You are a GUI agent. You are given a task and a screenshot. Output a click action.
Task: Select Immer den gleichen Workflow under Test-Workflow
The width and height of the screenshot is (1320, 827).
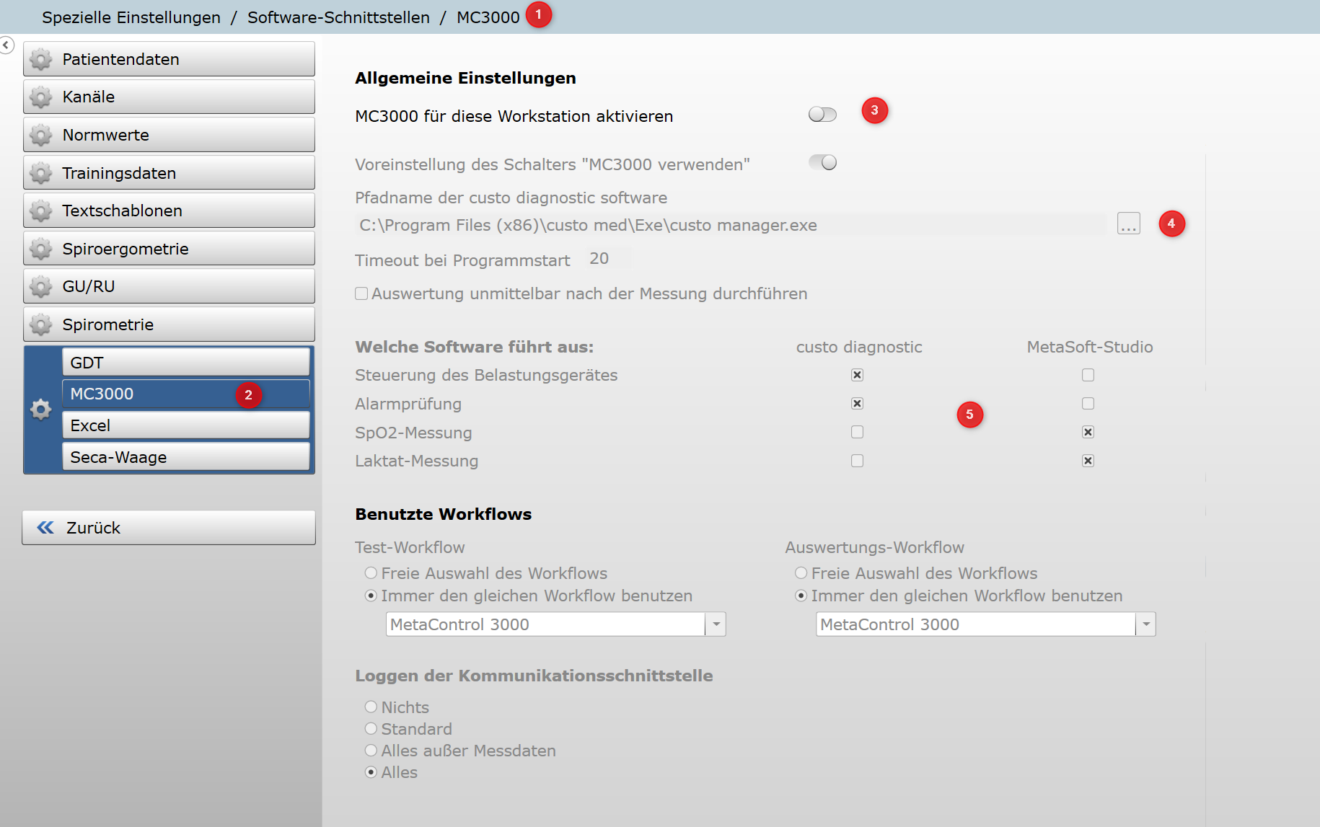(x=371, y=596)
